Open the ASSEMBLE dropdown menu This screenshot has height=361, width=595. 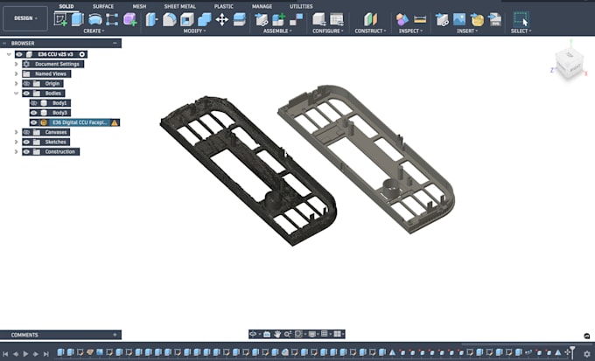[277, 31]
